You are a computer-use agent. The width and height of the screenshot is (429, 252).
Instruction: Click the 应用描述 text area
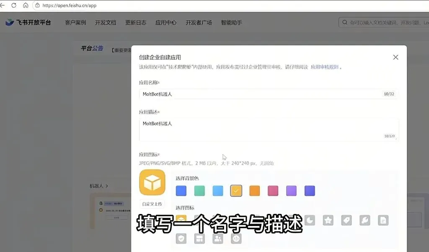[269, 130]
